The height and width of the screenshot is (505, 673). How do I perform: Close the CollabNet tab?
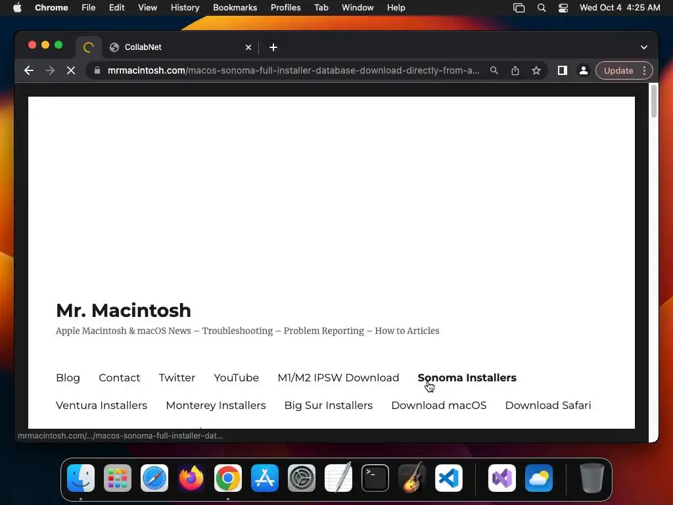pyautogui.click(x=248, y=47)
